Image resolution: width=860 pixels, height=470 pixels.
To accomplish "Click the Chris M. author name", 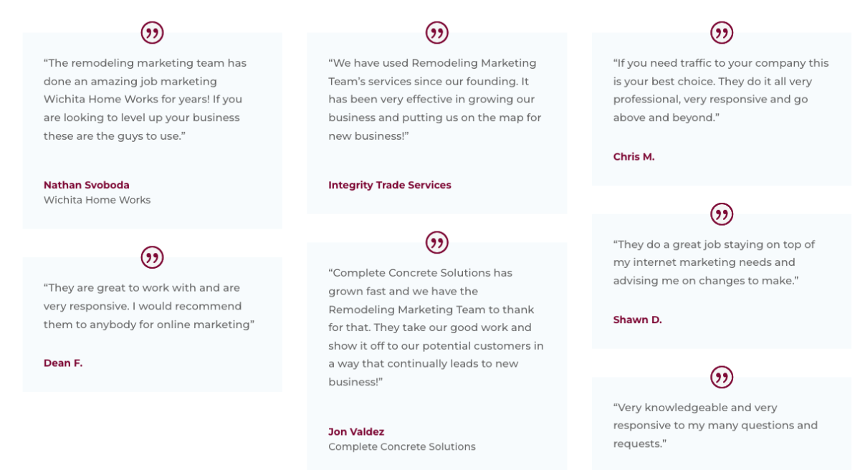I will (634, 156).
